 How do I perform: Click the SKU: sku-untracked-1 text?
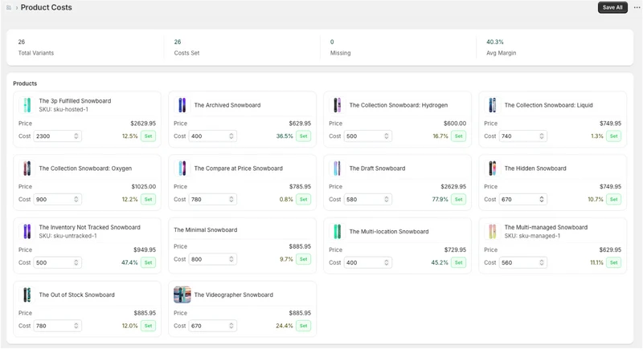68,236
